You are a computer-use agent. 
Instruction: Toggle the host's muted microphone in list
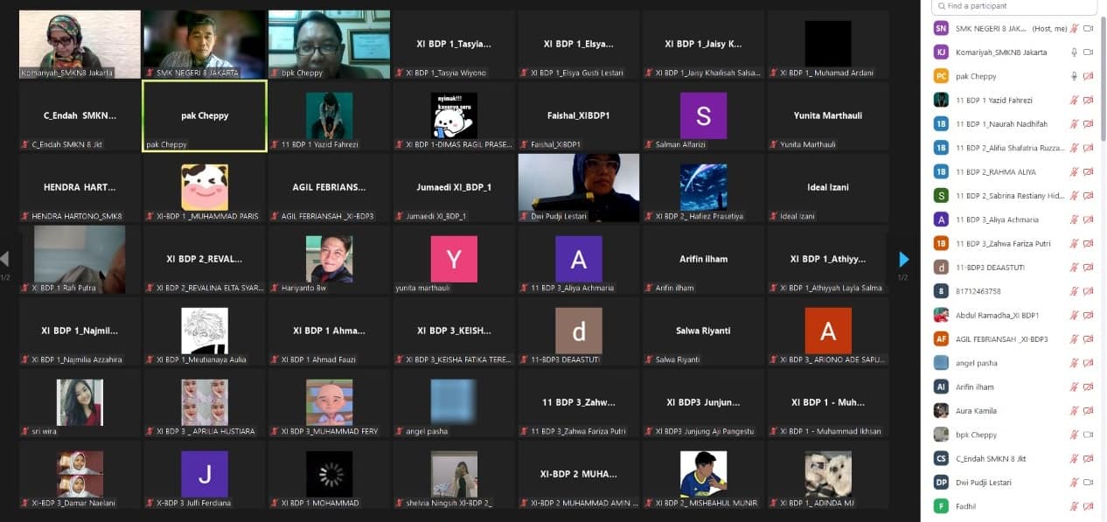click(1074, 29)
